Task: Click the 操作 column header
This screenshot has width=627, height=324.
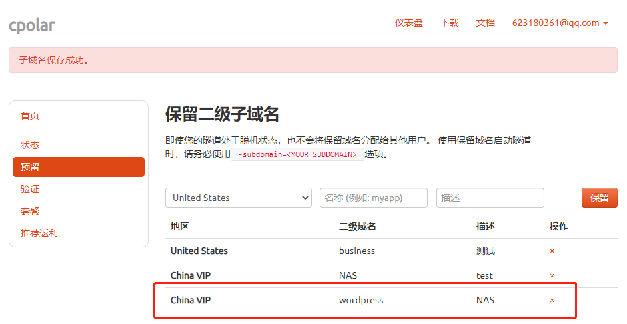Action: pos(558,226)
